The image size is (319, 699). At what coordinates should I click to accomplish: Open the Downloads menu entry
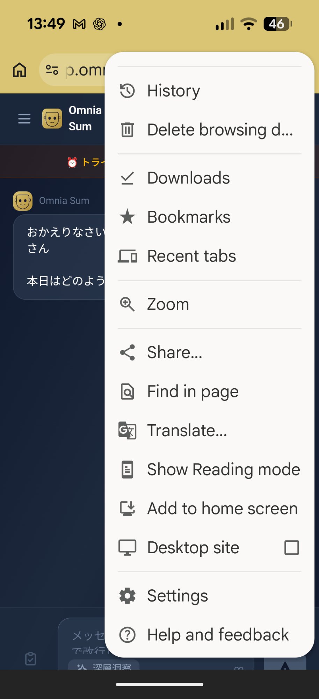pyautogui.click(x=189, y=178)
